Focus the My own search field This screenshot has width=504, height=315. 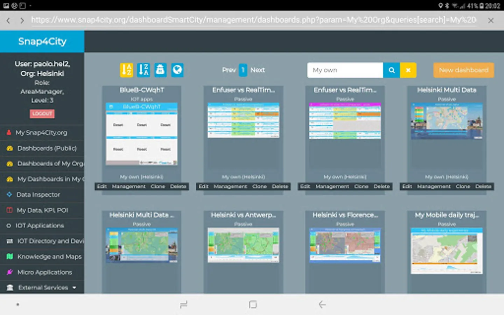coord(345,70)
